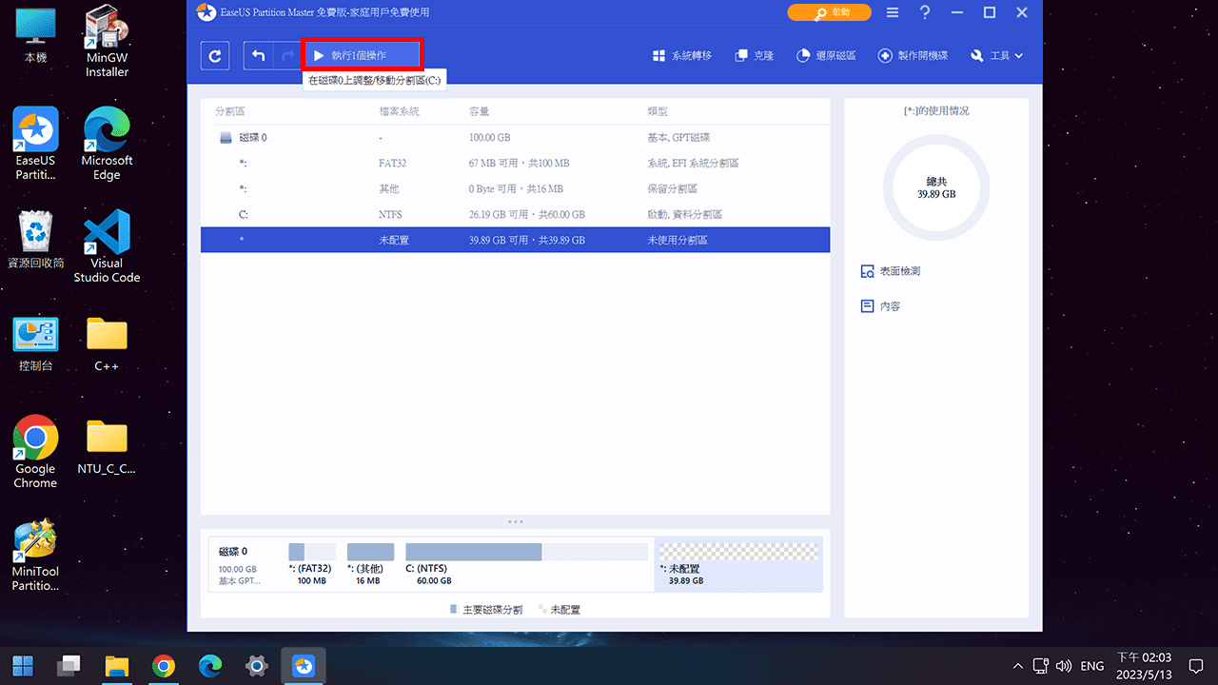The height and width of the screenshot is (685, 1218).
Task: Select the C: NTFS partition row
Action: point(514,214)
